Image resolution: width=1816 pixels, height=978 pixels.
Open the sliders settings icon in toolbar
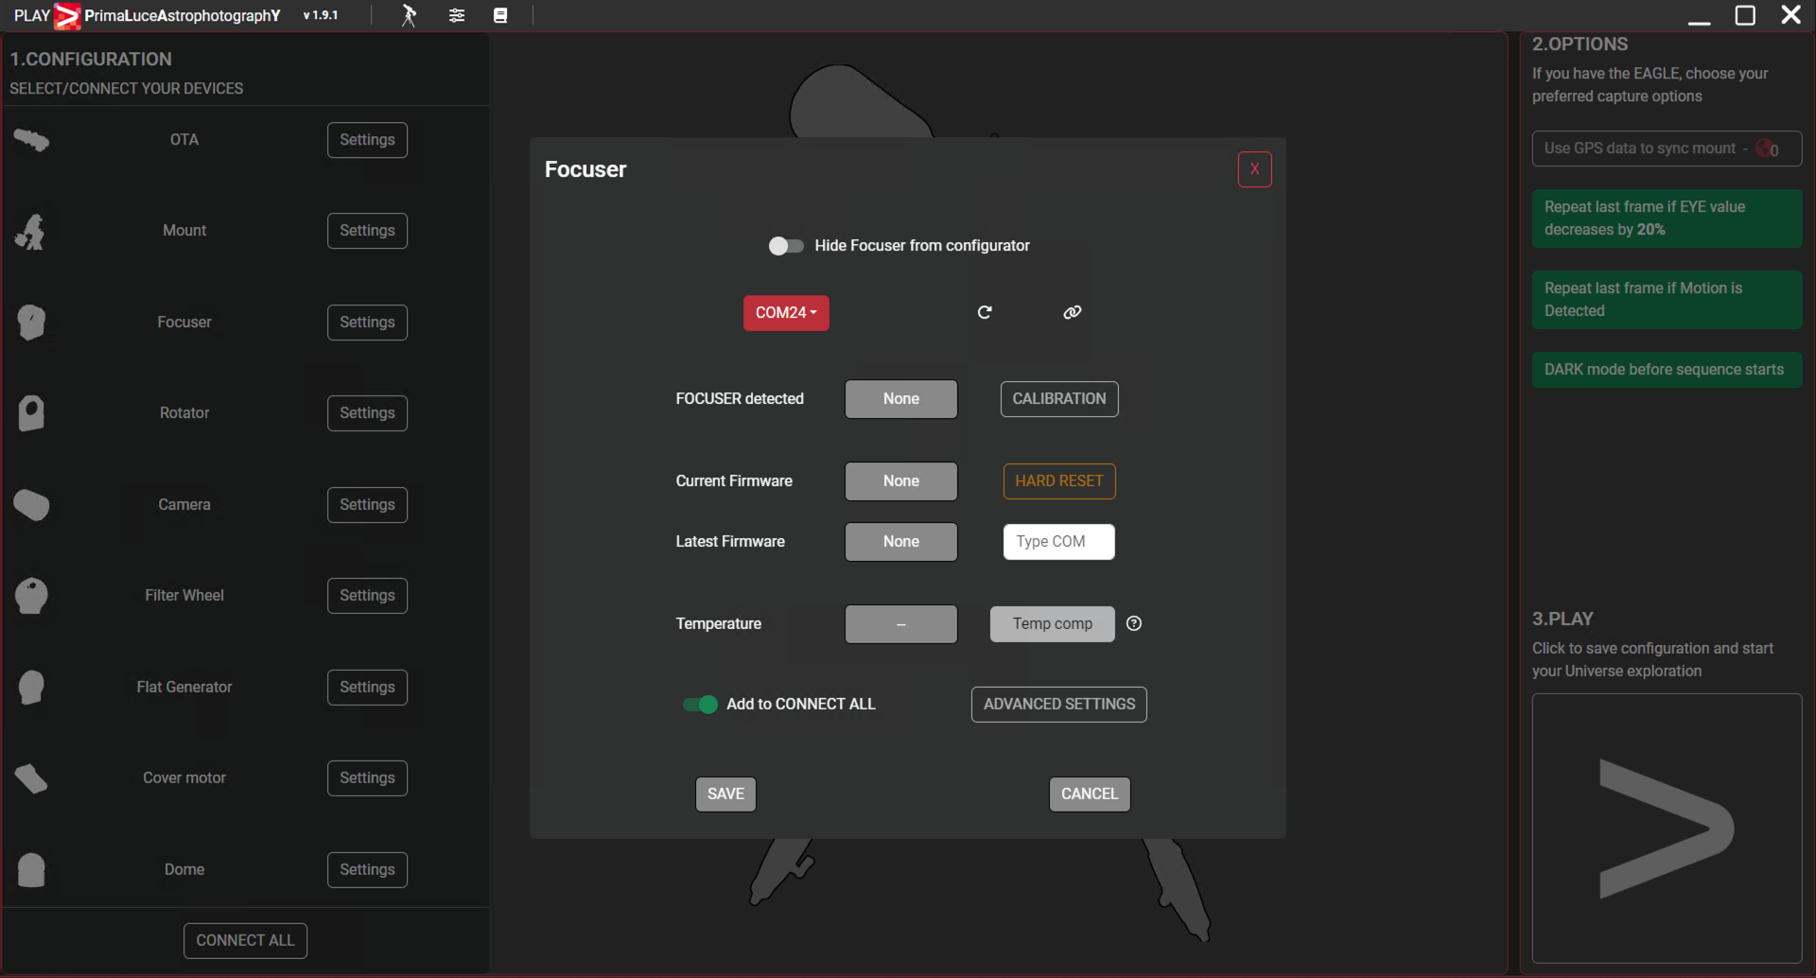tap(457, 15)
